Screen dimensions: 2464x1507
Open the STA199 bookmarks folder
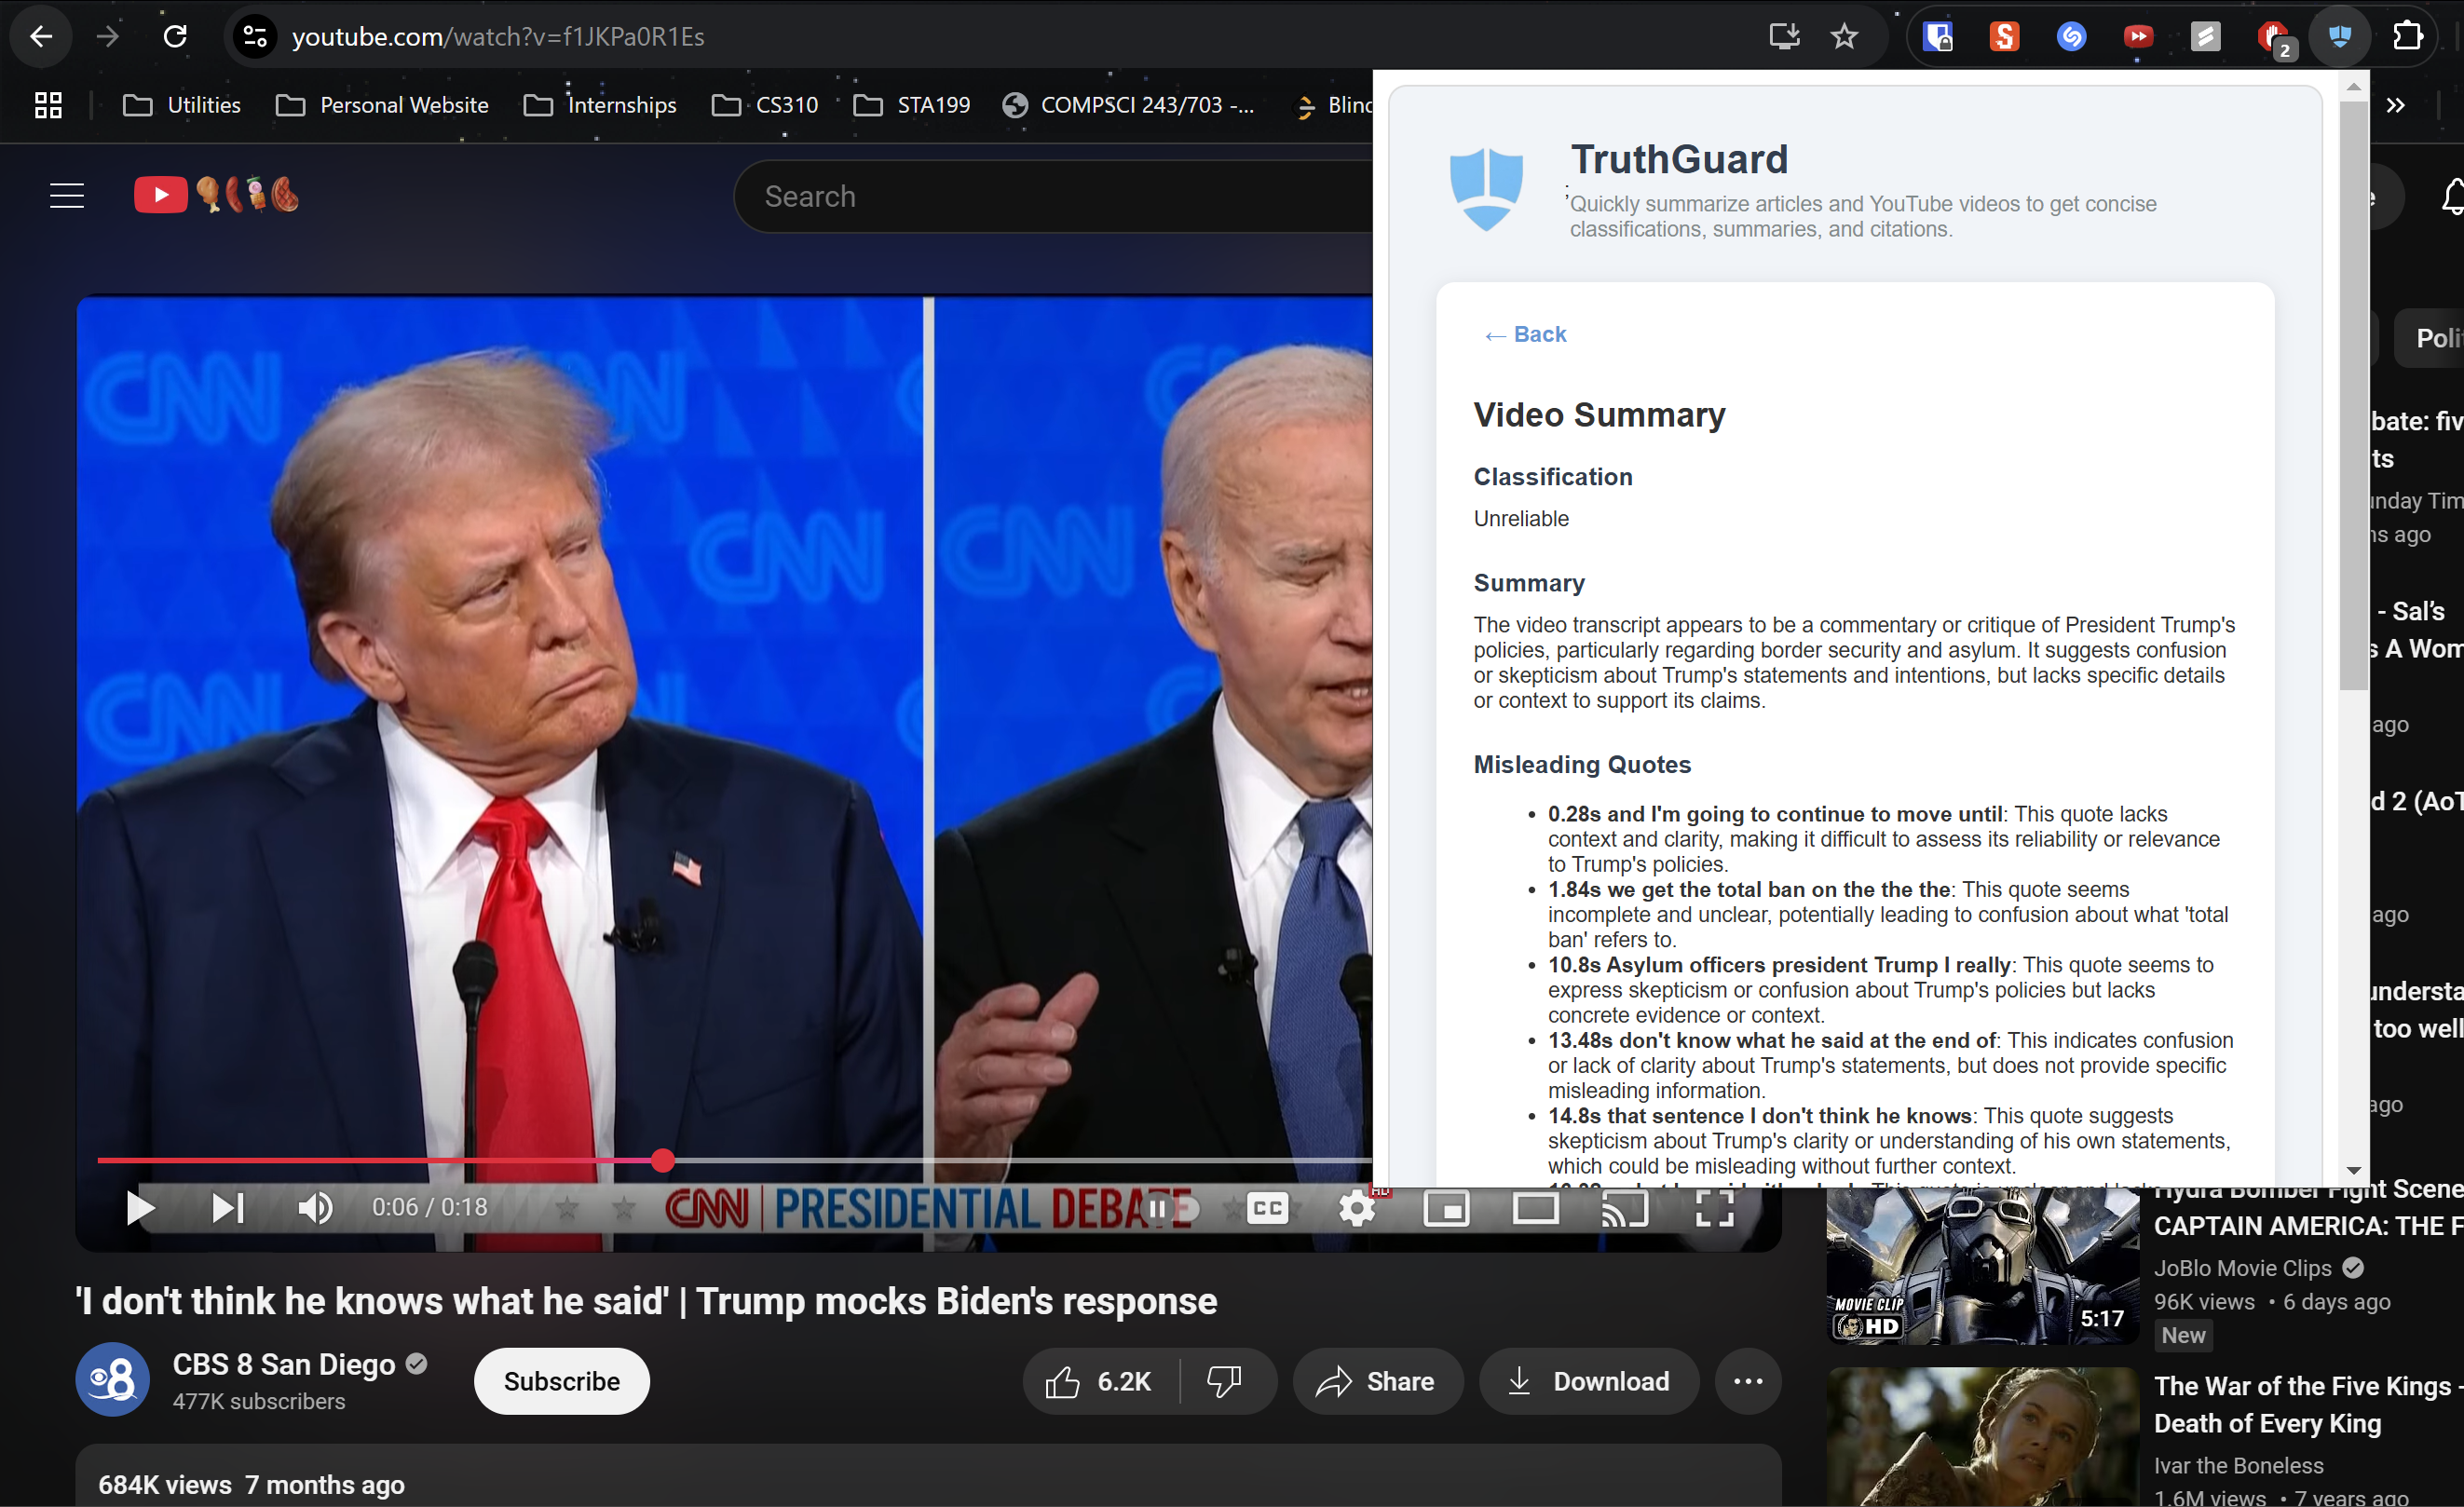pyautogui.click(x=912, y=105)
